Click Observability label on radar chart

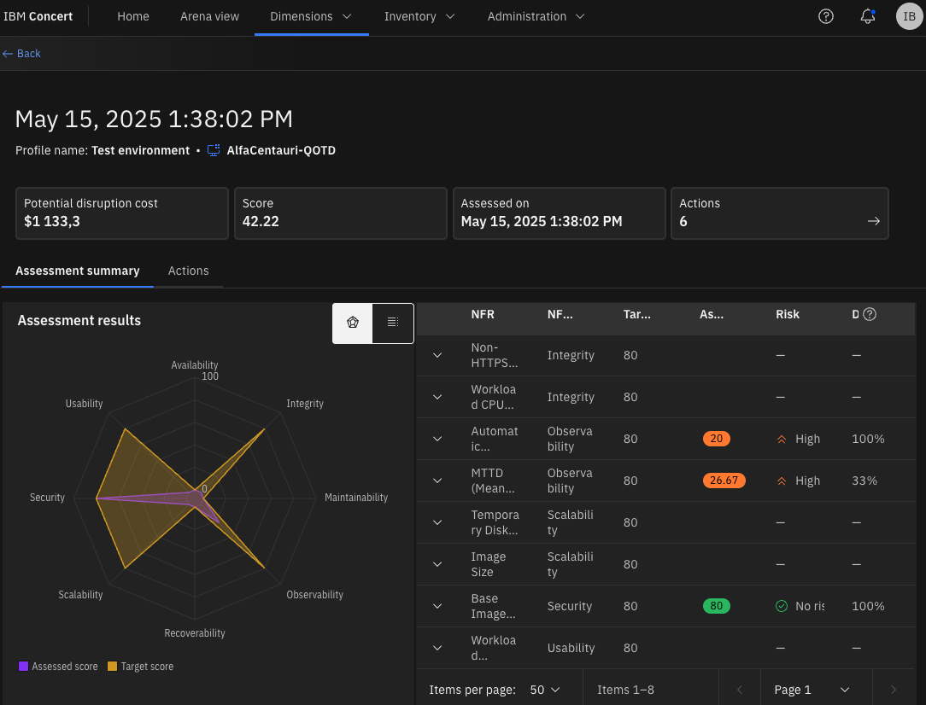point(314,595)
